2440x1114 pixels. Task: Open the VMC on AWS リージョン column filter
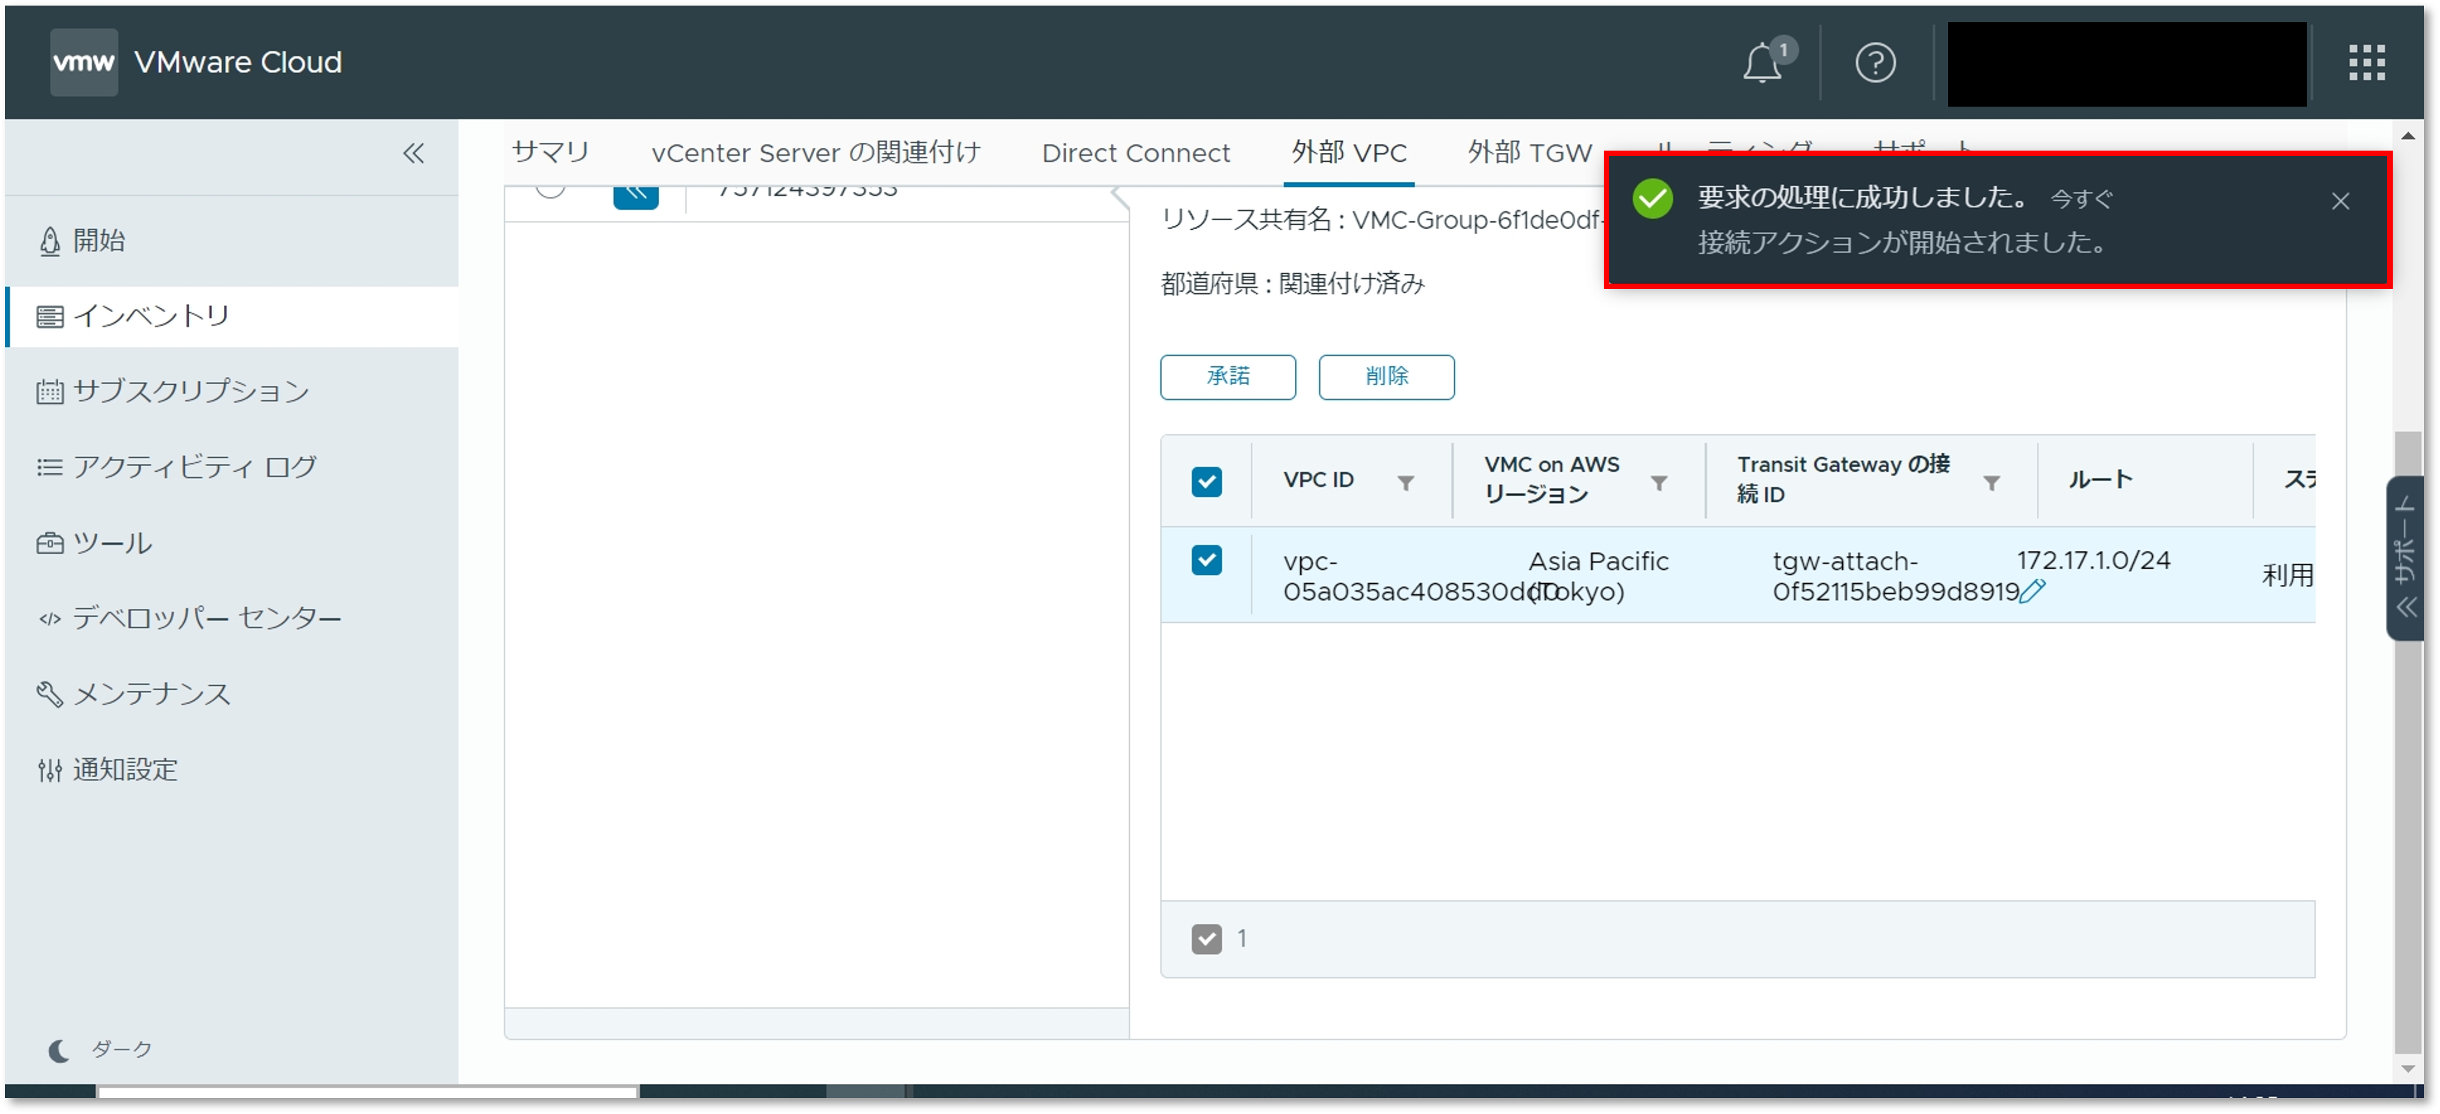click(x=1659, y=483)
